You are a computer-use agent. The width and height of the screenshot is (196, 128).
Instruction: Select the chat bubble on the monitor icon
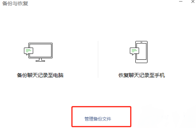(x=29, y=51)
